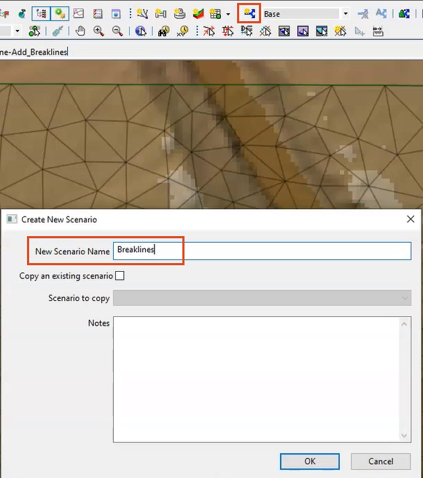The width and height of the screenshot is (423, 478).
Task: Activate the Zoom In magnifier tool
Action: pyautogui.click(x=98, y=31)
